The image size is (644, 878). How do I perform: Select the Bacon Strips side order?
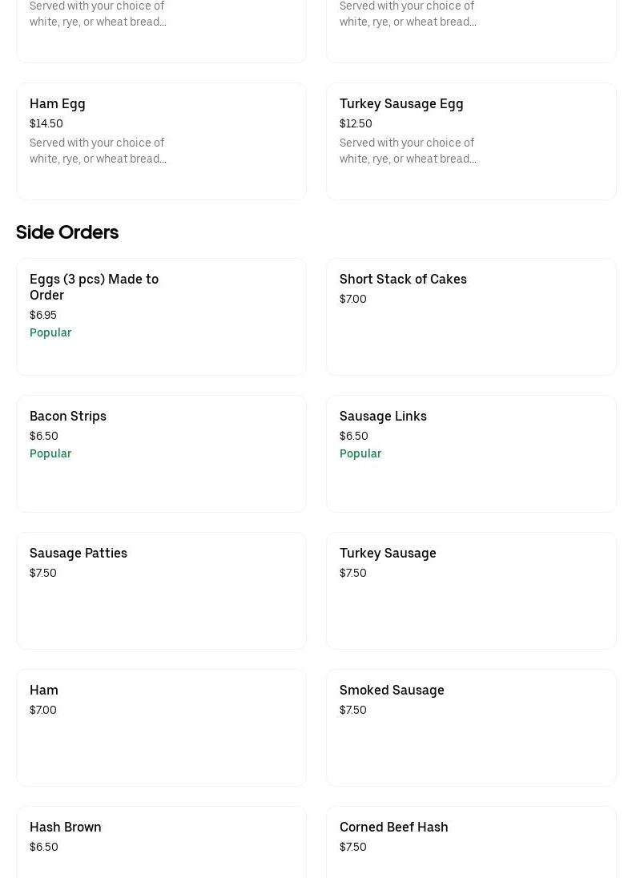click(68, 416)
